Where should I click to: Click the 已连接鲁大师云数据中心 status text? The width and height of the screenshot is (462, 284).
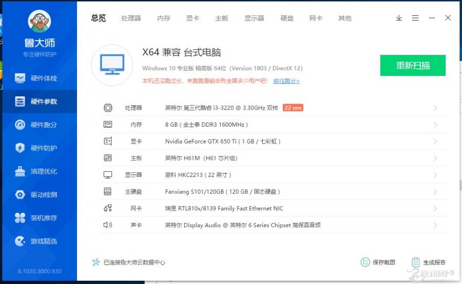coord(134,262)
